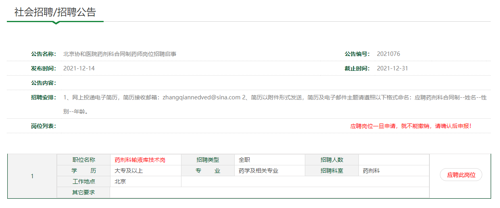Click the 截止时间 label
500x208 pixels.
coord(357,68)
